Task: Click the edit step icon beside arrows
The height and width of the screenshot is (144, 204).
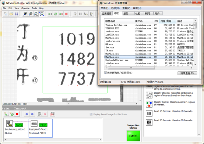Action: coord(39,114)
